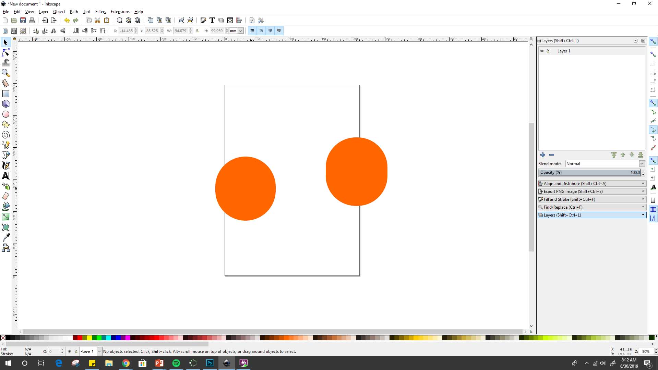Toggle visibility of Layer 1
658x370 pixels.
tap(542, 51)
